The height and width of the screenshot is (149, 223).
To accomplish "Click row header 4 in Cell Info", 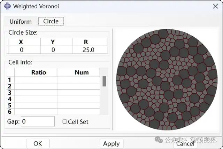I will pos(10,99).
